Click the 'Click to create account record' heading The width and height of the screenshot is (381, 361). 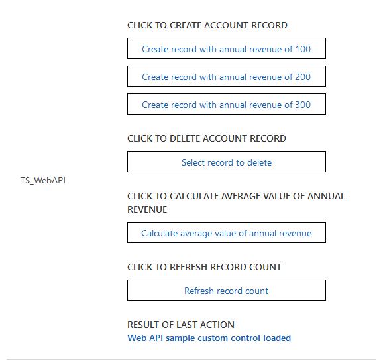[x=207, y=25]
